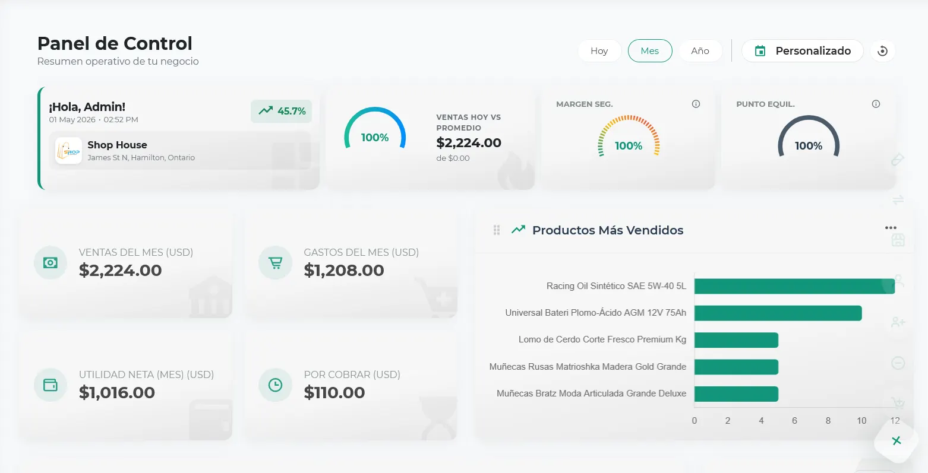928x473 pixels.
Task: Click the Gastos del Mes cart icon
Action: tap(276, 262)
